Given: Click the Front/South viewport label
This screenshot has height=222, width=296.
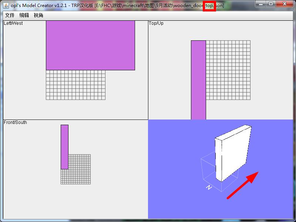Looking at the screenshot, I should (x=16, y=122).
